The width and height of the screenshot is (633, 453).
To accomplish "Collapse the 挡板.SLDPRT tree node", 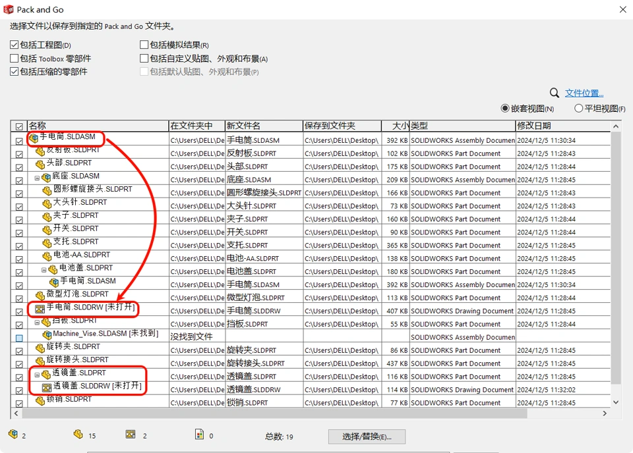I will tap(37, 322).
